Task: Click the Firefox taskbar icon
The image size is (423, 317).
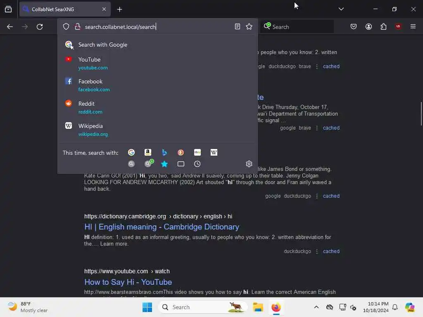Action: pos(276,307)
